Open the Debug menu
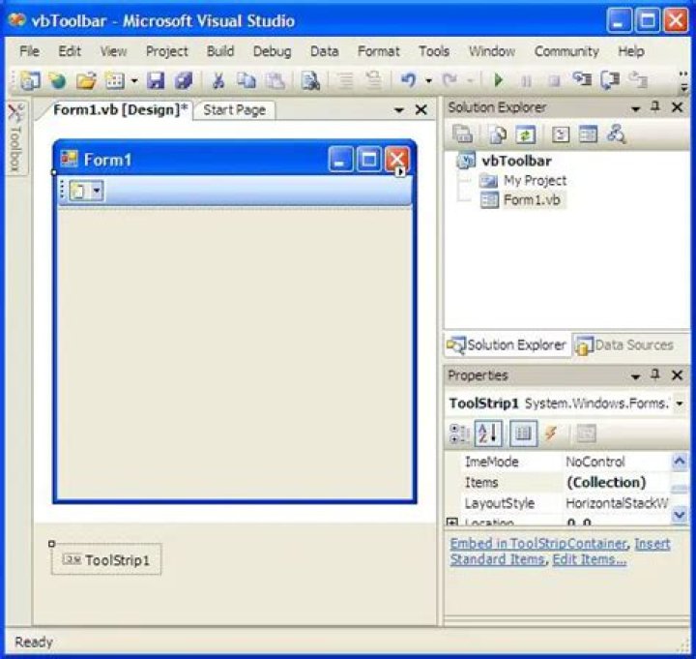 point(272,51)
